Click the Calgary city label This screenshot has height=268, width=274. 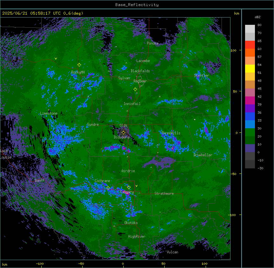[127, 192]
